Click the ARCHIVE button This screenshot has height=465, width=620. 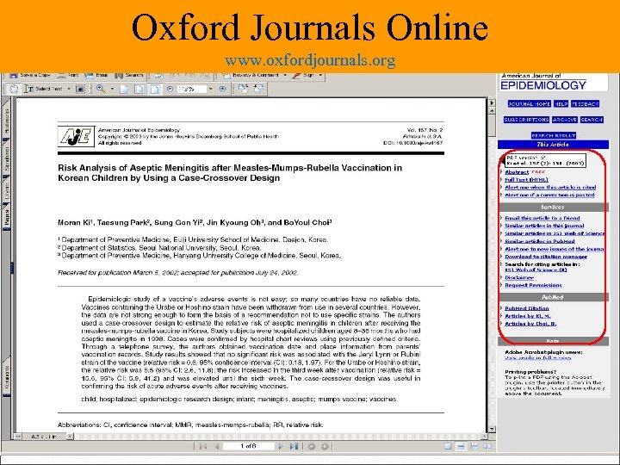point(565,120)
